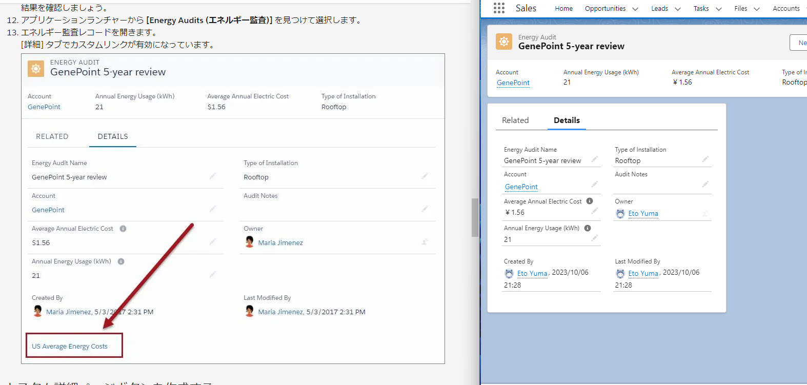Click Annual Energy Usage pencil in tutorial image

(213, 274)
